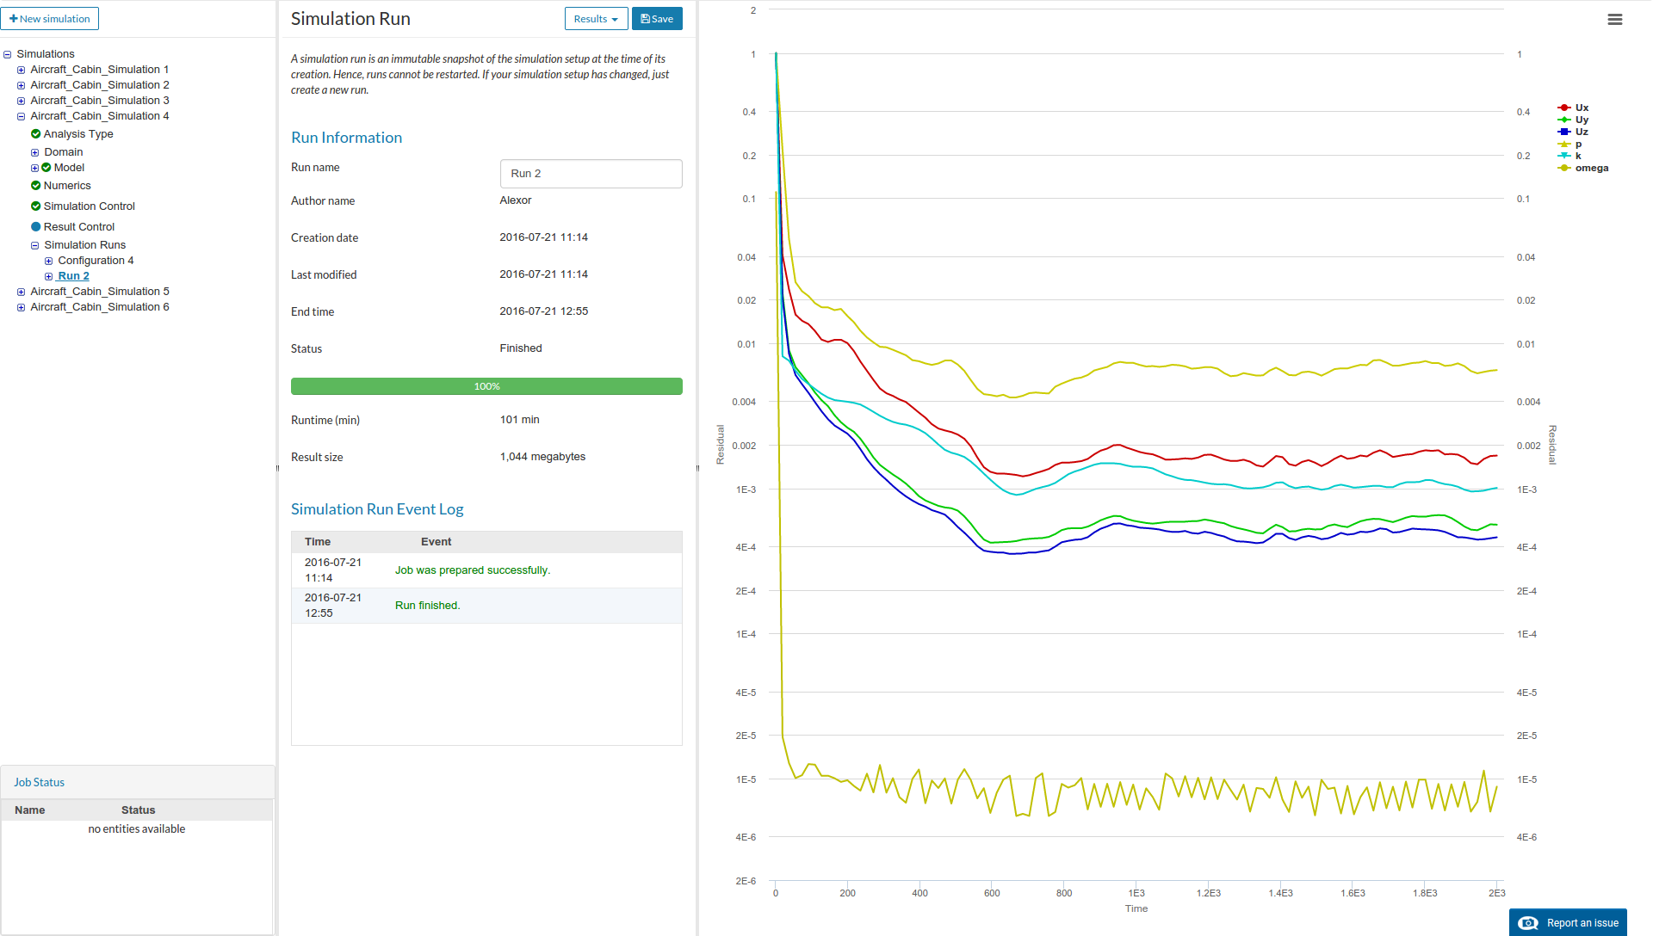The height and width of the screenshot is (936, 1653).
Task: Click the Numerics green check icon
Action: click(35, 185)
